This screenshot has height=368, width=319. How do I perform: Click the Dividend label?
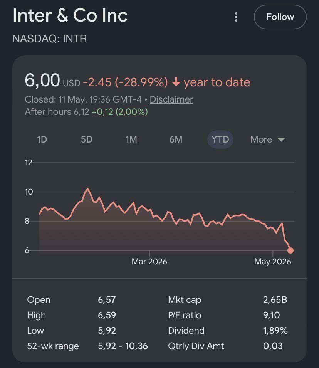186,331
